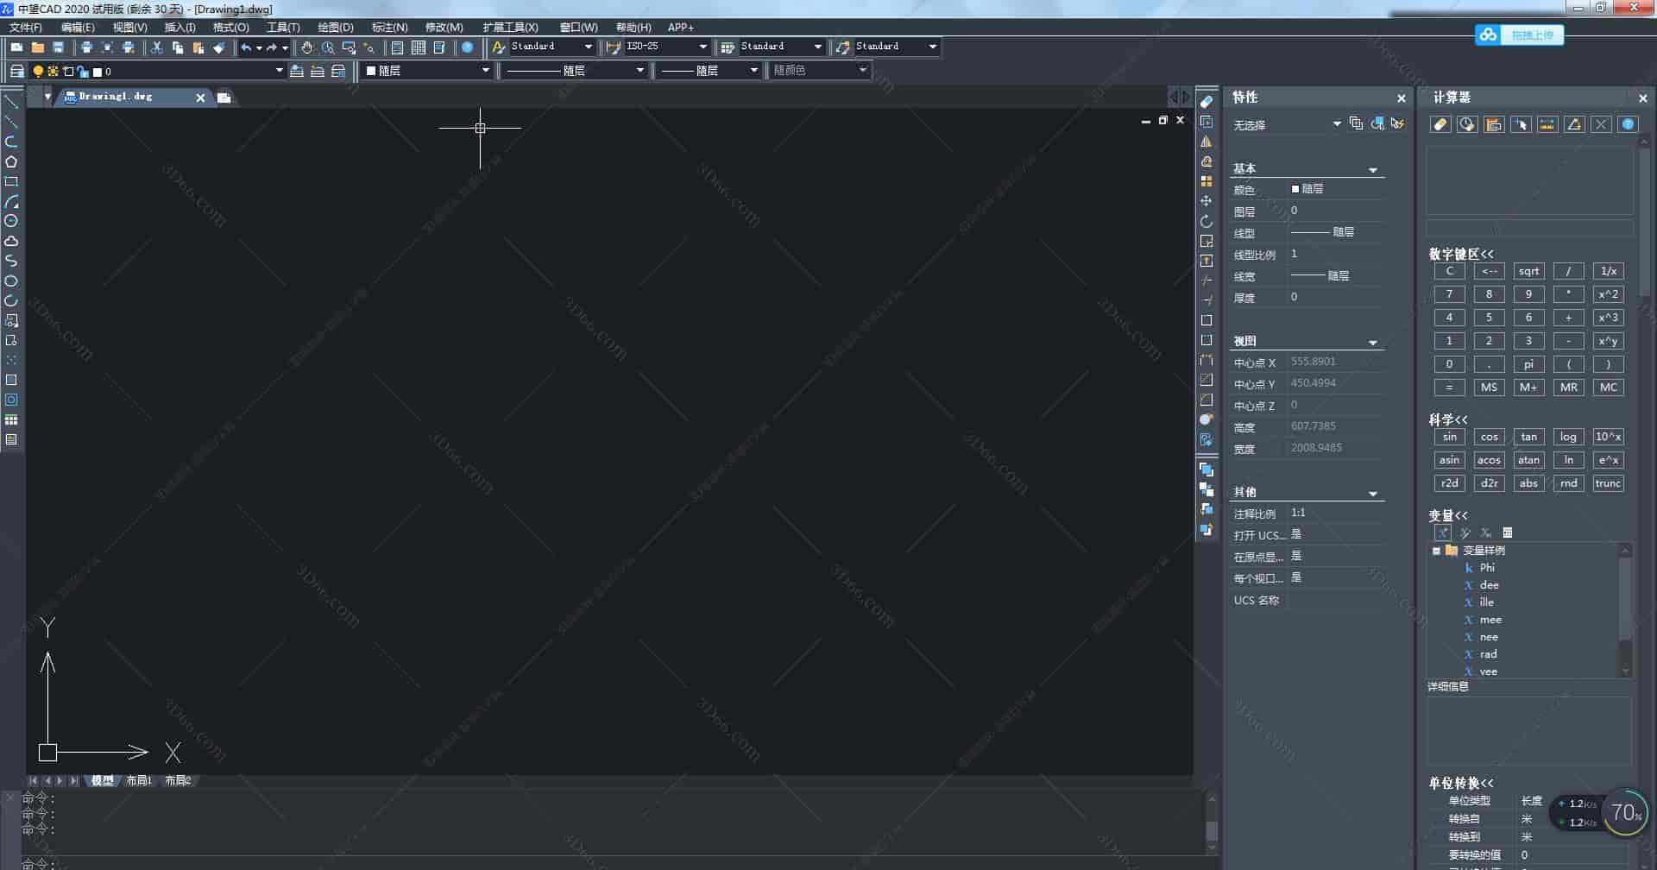Click the Cut scissors icon
Screen dimensions: 1657x870
pos(156,47)
